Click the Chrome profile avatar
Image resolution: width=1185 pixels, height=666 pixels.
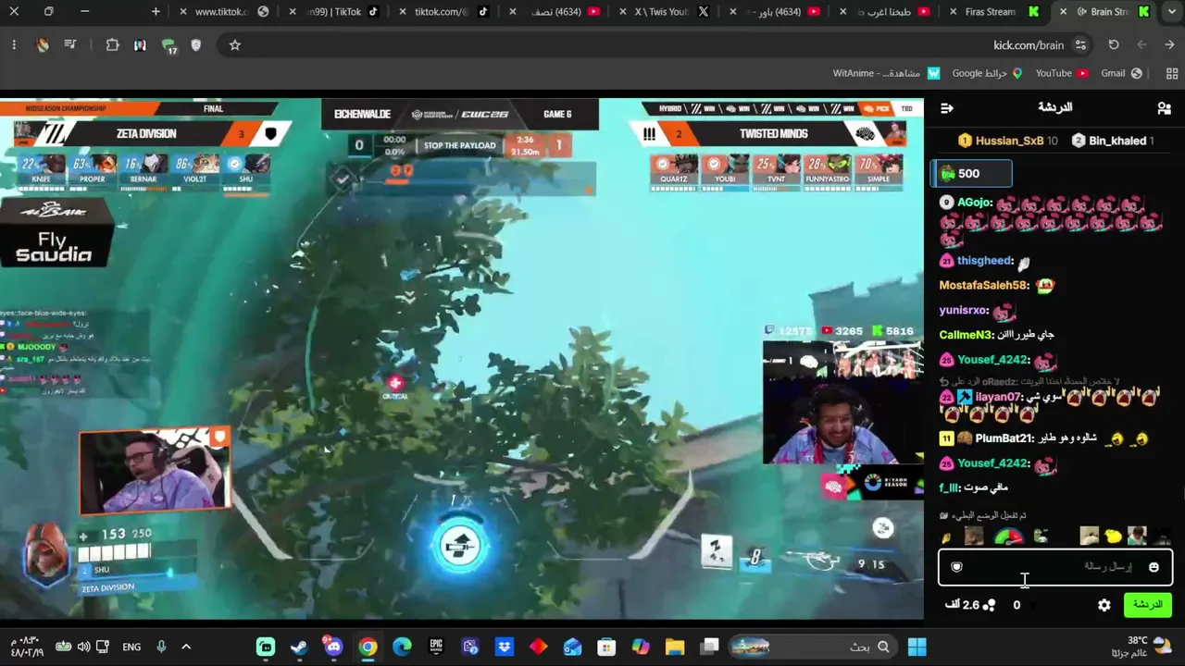pyautogui.click(x=43, y=45)
